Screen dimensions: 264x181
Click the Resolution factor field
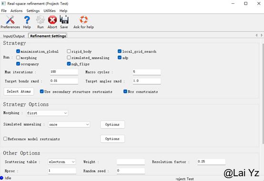tap(211, 162)
